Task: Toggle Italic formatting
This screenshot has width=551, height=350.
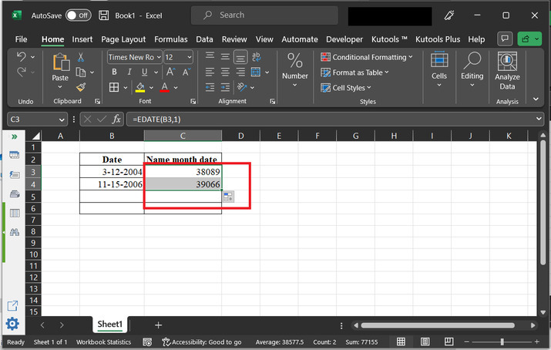Action: click(x=126, y=72)
